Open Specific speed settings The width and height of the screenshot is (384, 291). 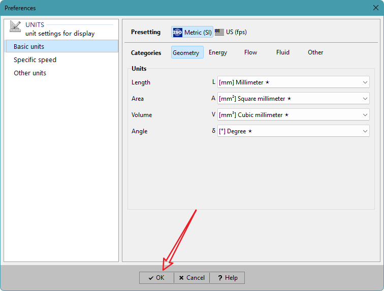click(x=35, y=60)
